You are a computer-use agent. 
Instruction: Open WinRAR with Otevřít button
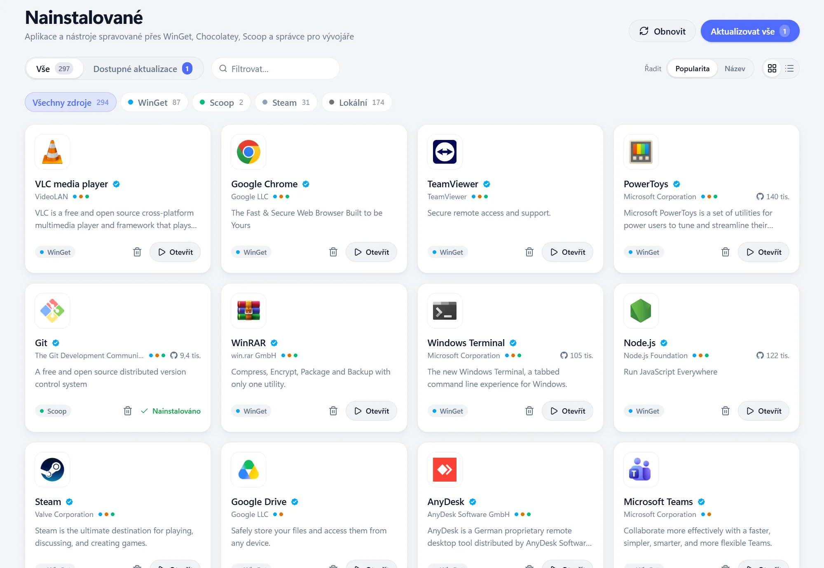pos(371,411)
